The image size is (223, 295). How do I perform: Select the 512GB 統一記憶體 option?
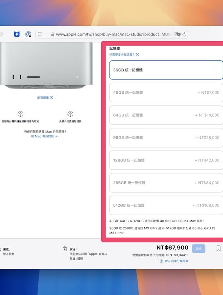click(166, 205)
